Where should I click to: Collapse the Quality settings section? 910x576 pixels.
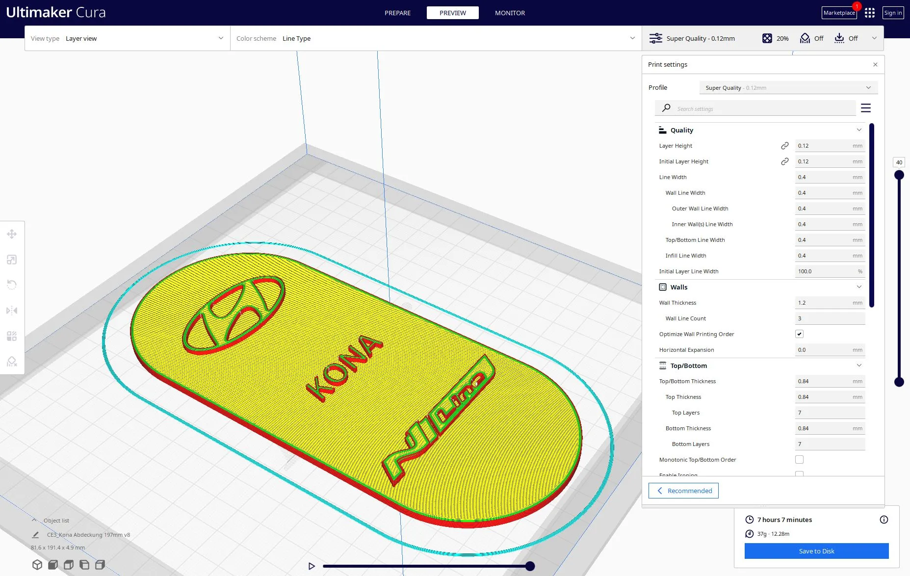(859, 130)
